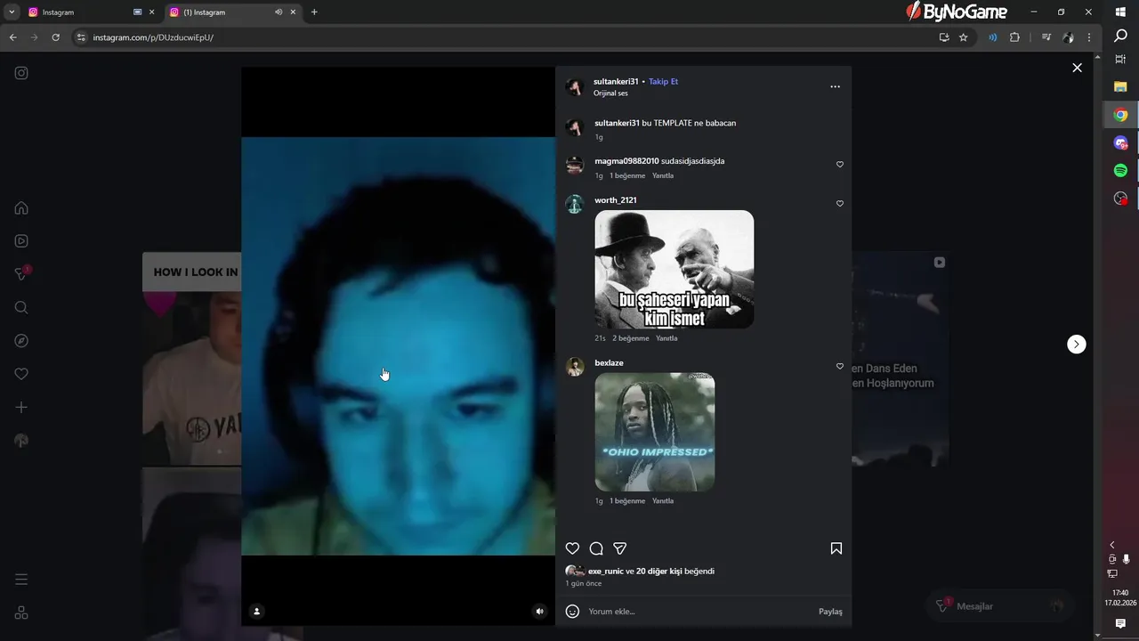
Task: Open Chrome from Windows taskbar
Action: pos(1120,115)
